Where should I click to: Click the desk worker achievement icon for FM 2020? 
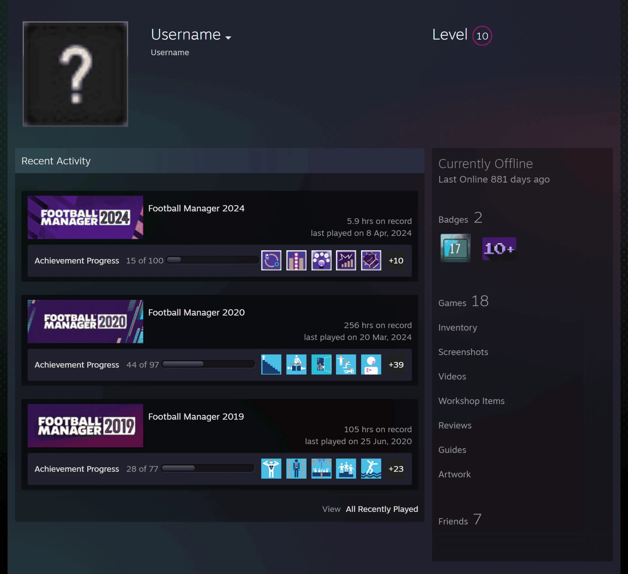click(296, 364)
